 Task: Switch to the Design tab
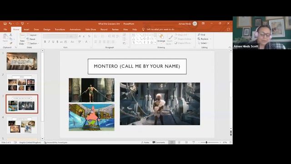pos(47,30)
